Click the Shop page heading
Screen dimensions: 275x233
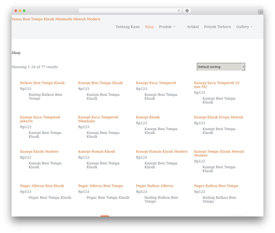[16, 53]
